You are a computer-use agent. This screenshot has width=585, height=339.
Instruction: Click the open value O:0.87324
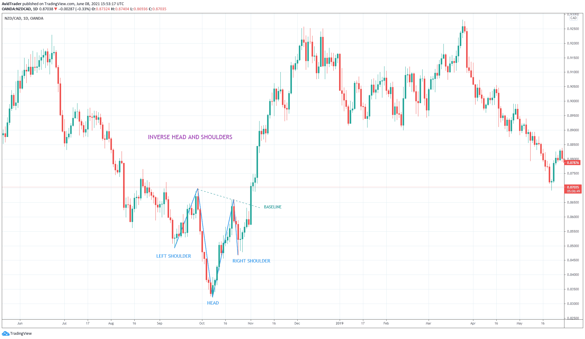coord(101,9)
